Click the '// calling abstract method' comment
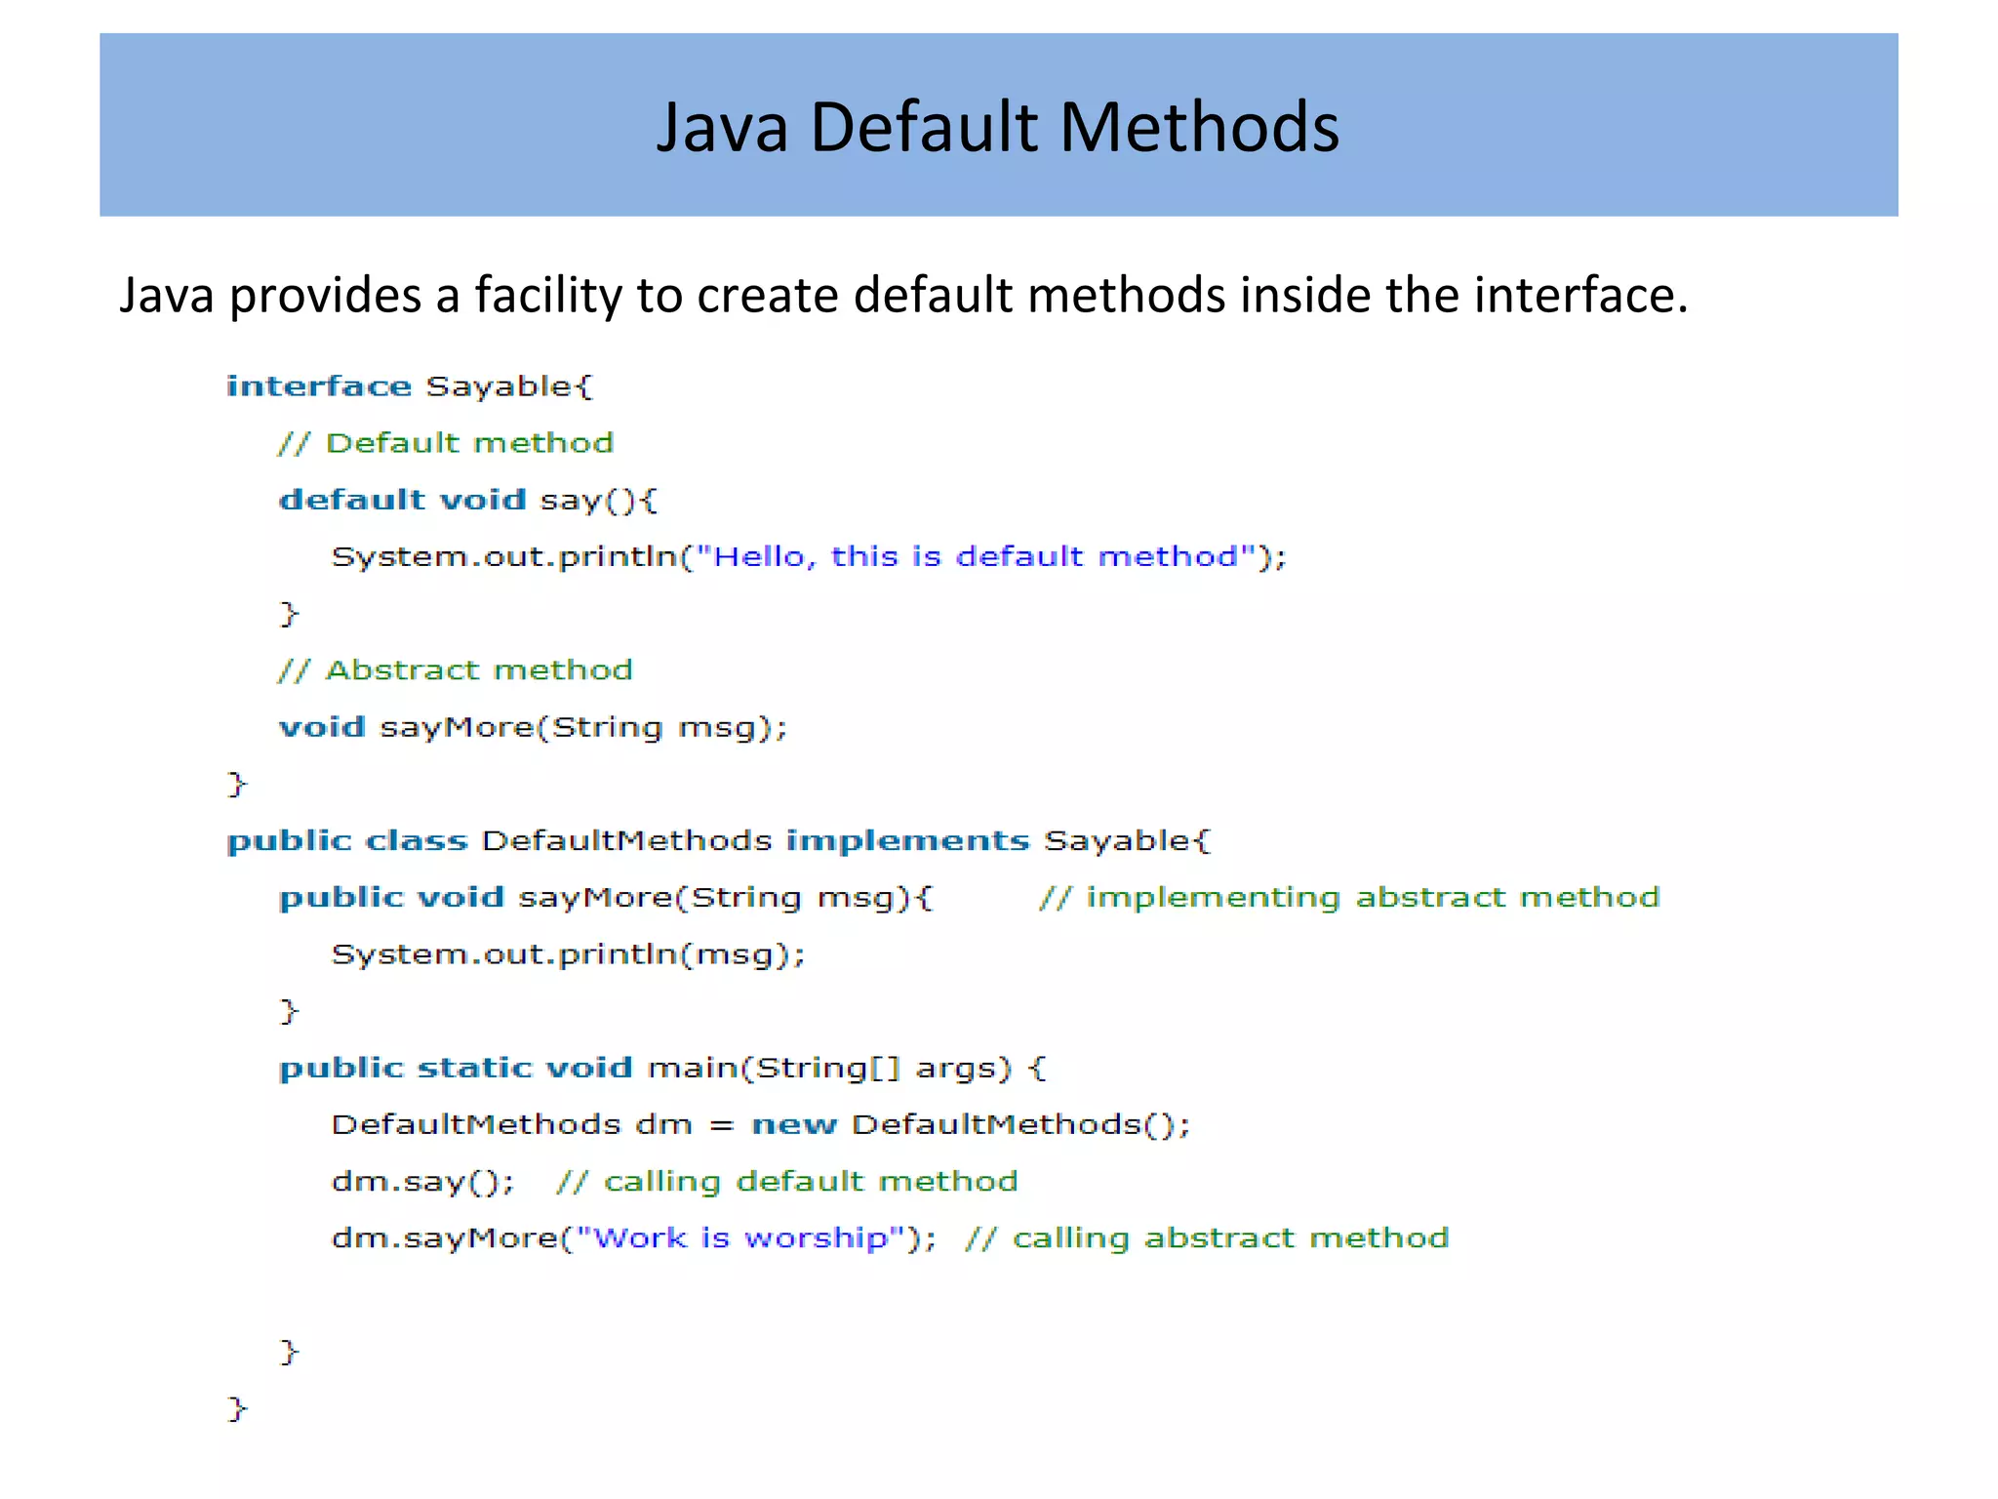The height and width of the screenshot is (1499, 1998). click(1207, 1238)
